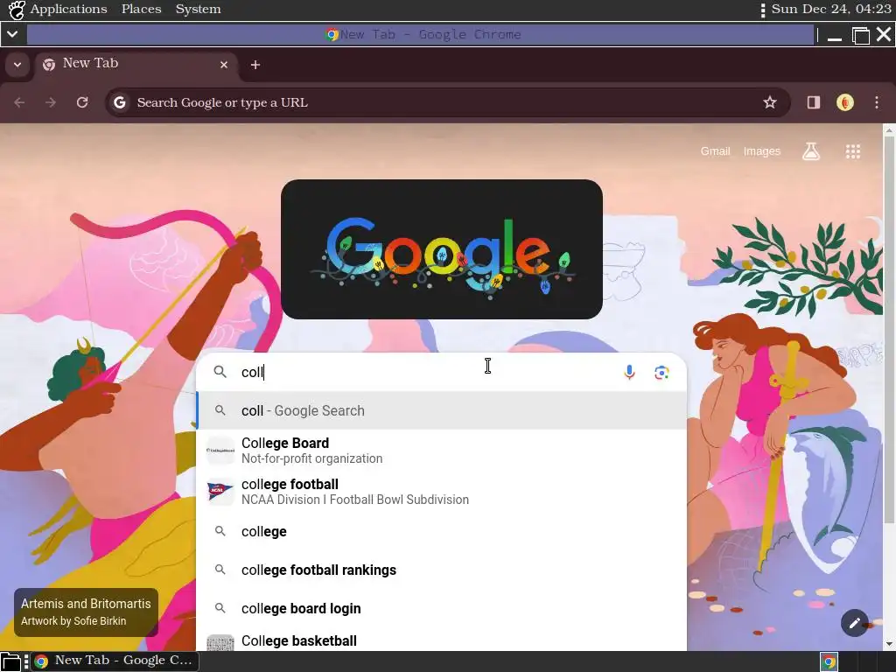Search by image with Google Lens icon
Viewport: 896px width, 672px height.
pyautogui.click(x=661, y=373)
